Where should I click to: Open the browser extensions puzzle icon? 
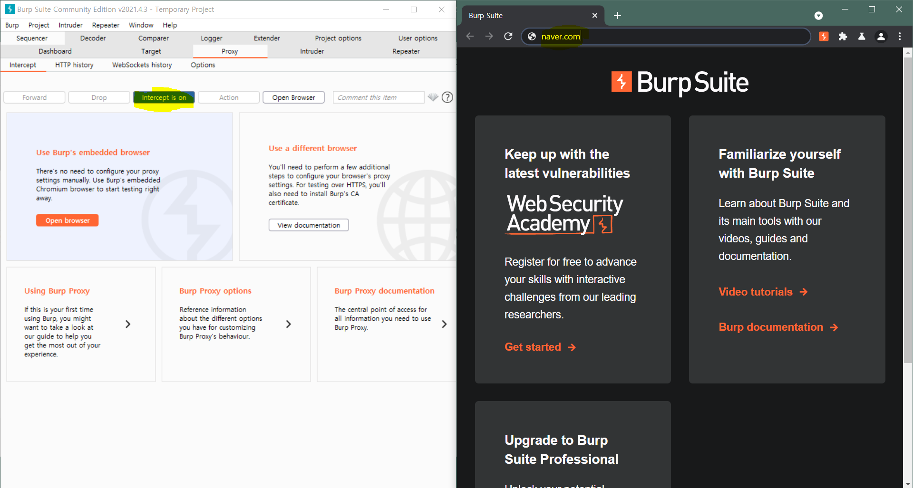(x=843, y=37)
